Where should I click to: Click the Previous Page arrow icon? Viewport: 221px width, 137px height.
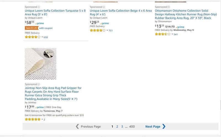(x=77, y=126)
